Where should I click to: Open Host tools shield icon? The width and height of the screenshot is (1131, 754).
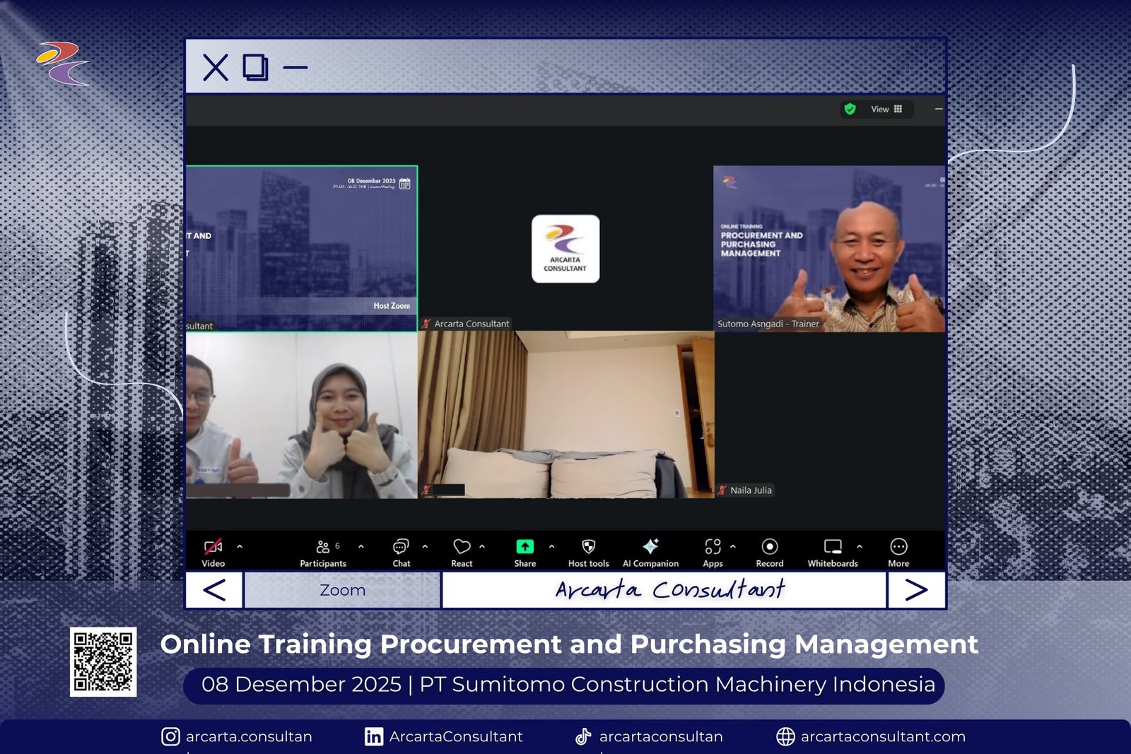coord(588,547)
